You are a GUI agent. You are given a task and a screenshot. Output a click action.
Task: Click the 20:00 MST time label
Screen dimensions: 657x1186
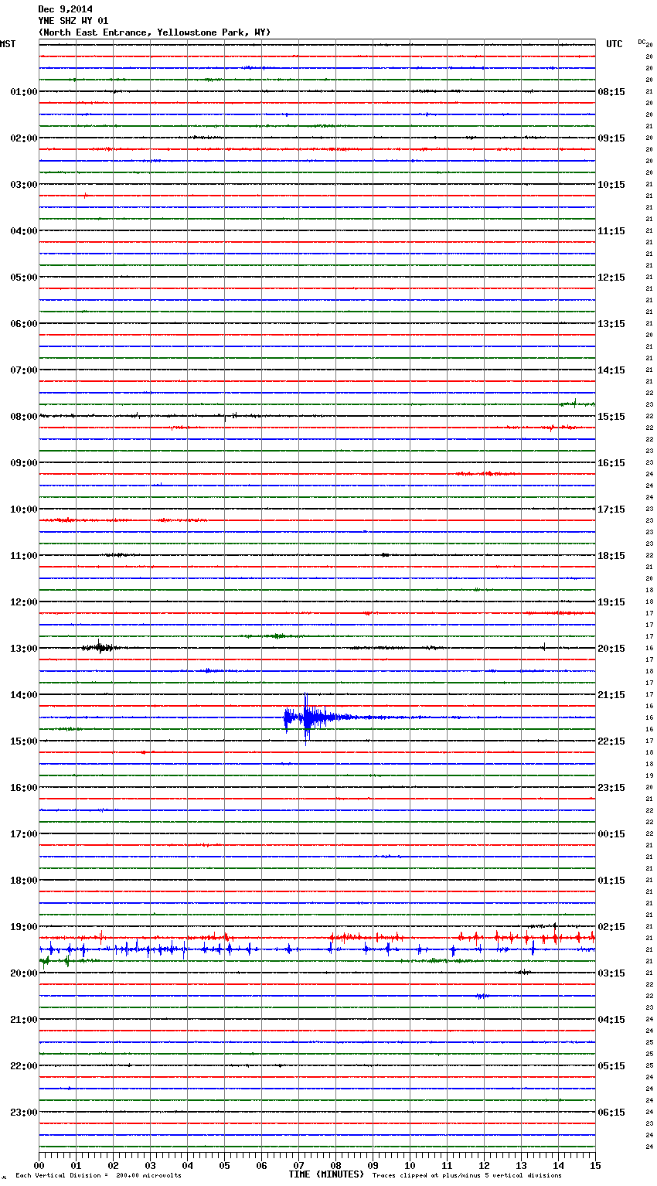click(24, 973)
